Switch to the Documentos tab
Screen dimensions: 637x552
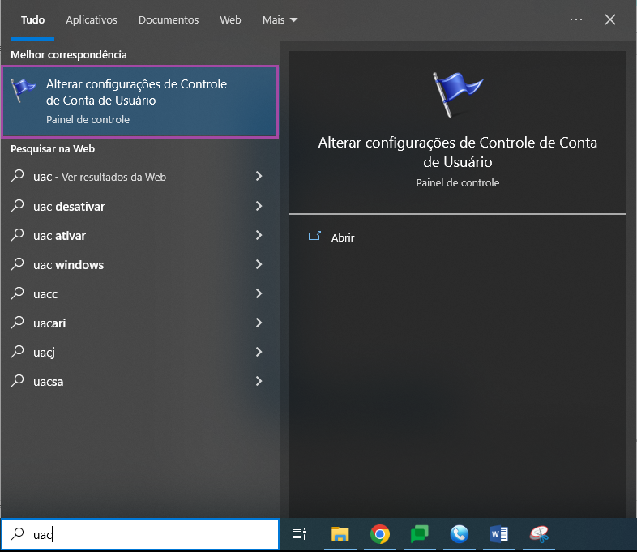click(169, 20)
